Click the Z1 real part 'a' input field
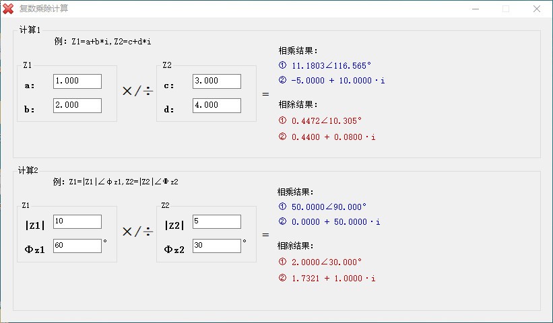Image resolution: width=553 pixels, height=323 pixels. [77, 81]
